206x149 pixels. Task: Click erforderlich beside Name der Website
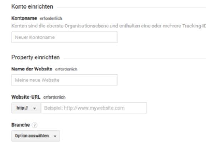tap(66, 69)
